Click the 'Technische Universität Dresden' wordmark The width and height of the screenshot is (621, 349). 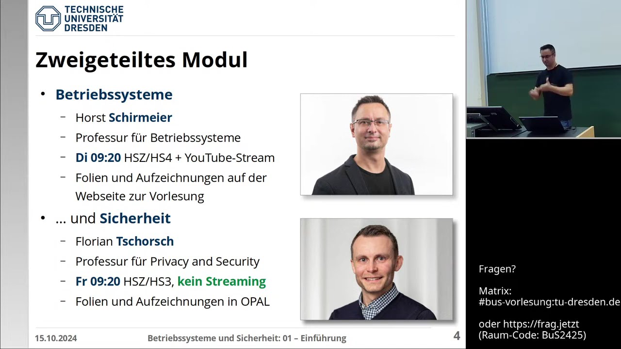94,19
